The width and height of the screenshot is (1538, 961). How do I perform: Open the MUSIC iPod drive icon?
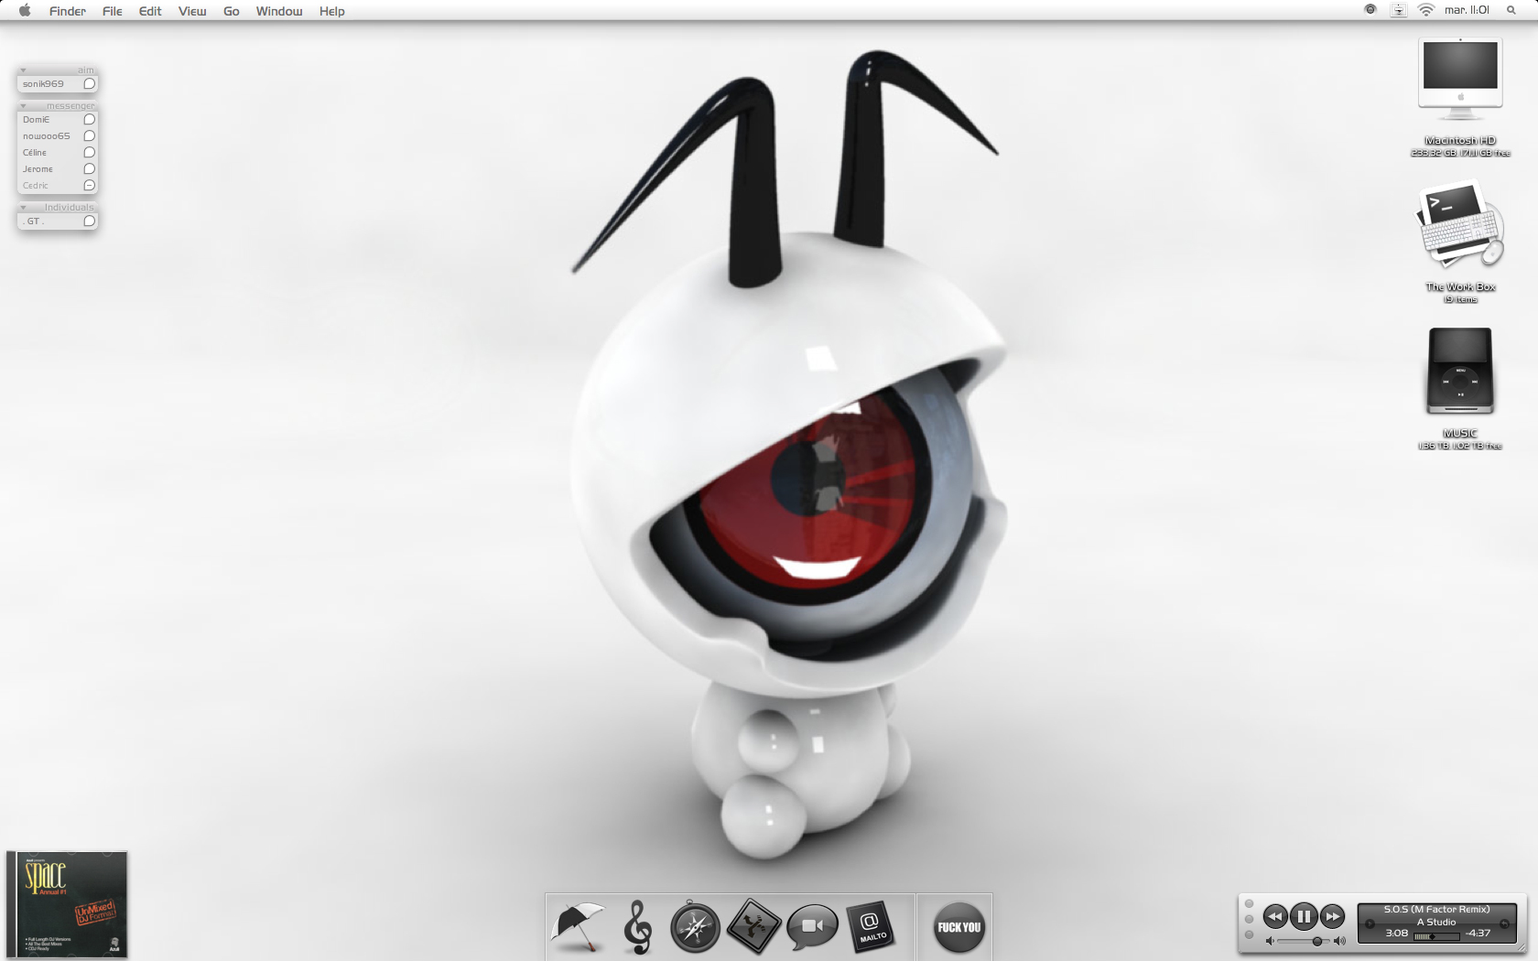point(1460,371)
